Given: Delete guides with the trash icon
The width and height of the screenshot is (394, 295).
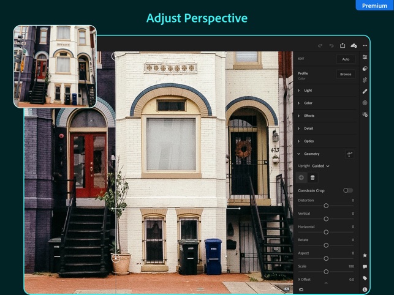Looking at the screenshot, I should [313, 177].
